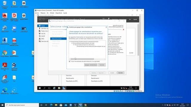Click left Resultados de BPA link

point(72,81)
